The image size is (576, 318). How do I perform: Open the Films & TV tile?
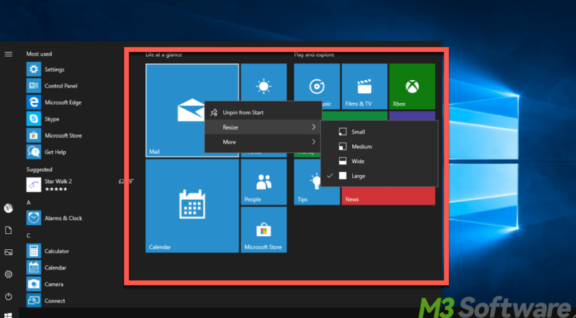(x=364, y=86)
